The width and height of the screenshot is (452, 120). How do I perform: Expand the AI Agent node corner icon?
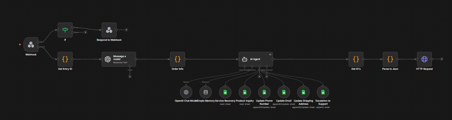click(x=270, y=54)
